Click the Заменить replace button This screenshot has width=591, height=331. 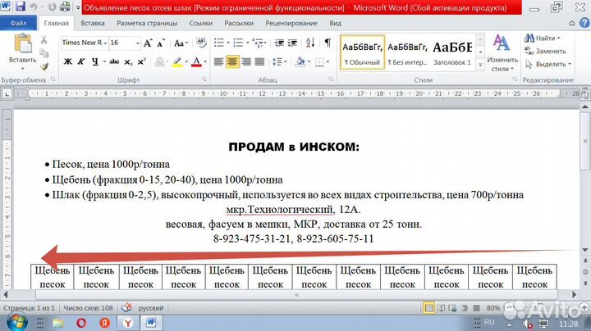545,51
